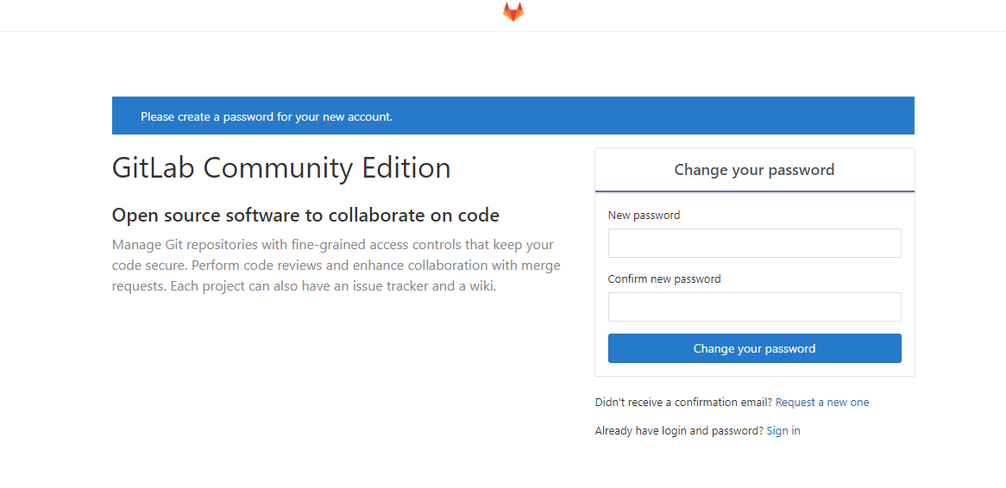Focus the New password field
Image resolution: width=1006 pixels, height=488 pixels.
[754, 243]
